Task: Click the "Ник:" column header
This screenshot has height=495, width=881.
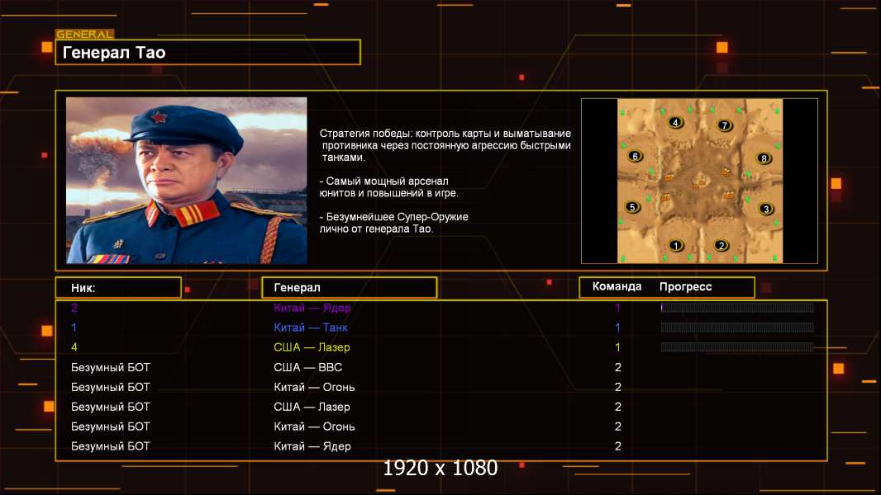Action: tap(118, 288)
